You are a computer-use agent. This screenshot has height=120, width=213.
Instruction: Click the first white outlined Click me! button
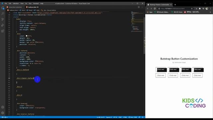pyautogui.click(x=160, y=75)
